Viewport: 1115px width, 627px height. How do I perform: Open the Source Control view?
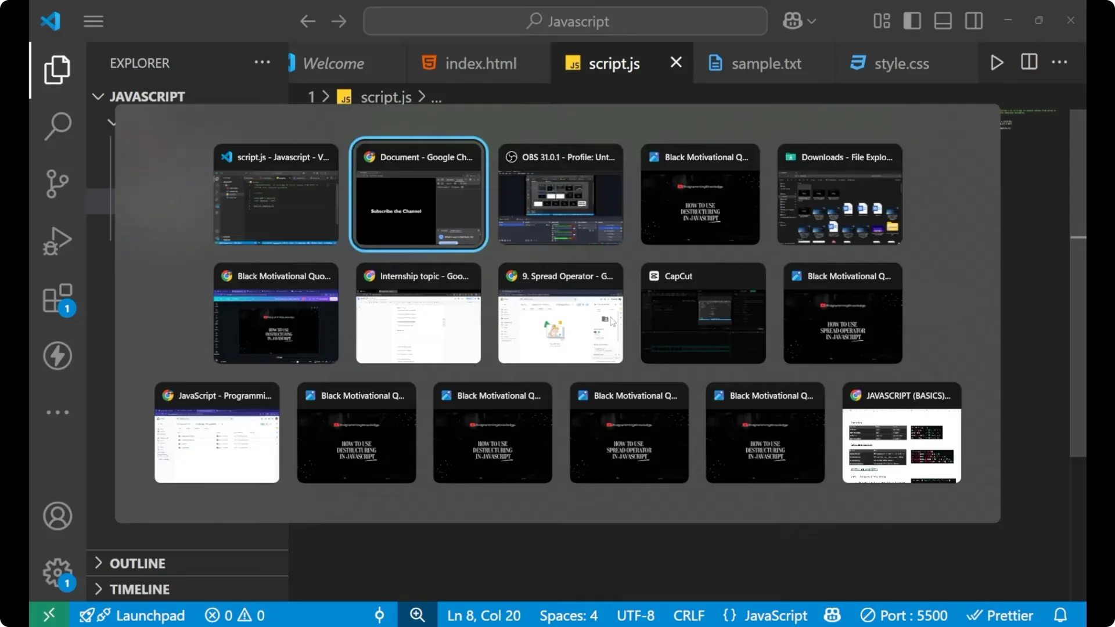click(57, 183)
